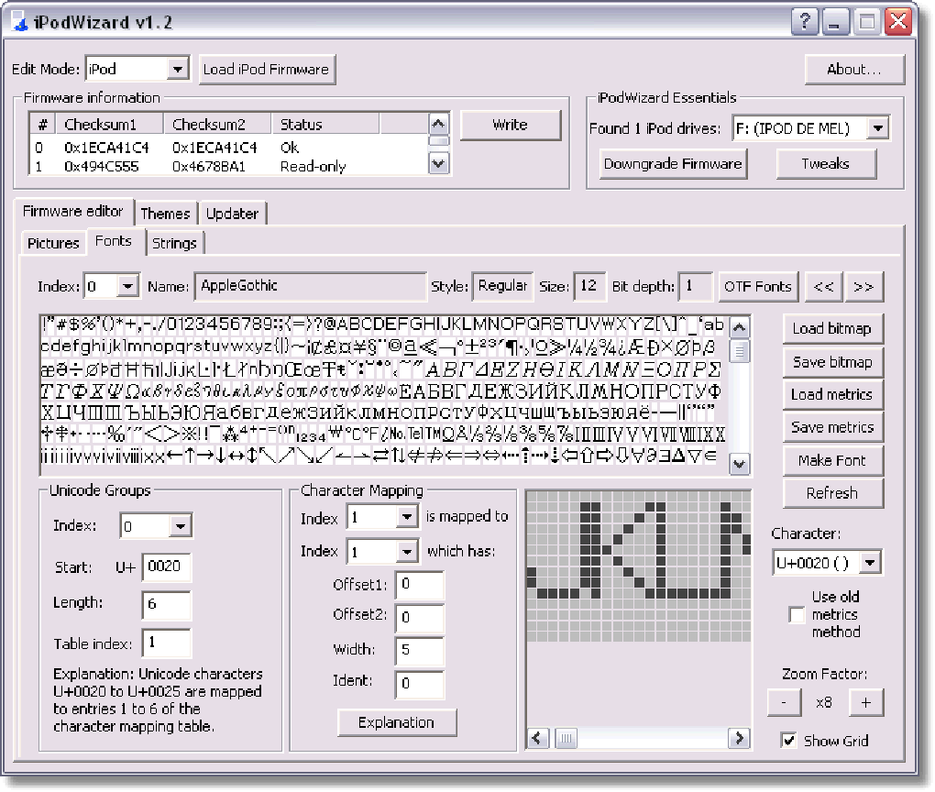The height and width of the screenshot is (792, 935).
Task: Click the Make Font button
Action: pos(832,460)
